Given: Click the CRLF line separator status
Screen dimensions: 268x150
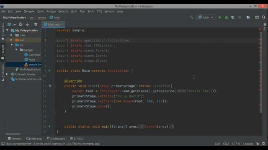Looking at the screenshot, I should 226,144.
